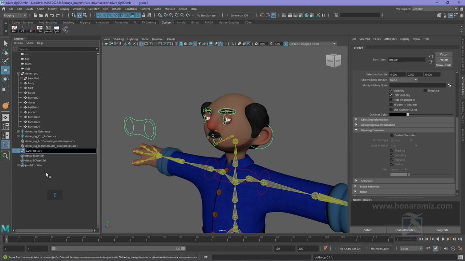Check Hidden In Outliner
This screenshot has height=261, width=465.
point(391,105)
